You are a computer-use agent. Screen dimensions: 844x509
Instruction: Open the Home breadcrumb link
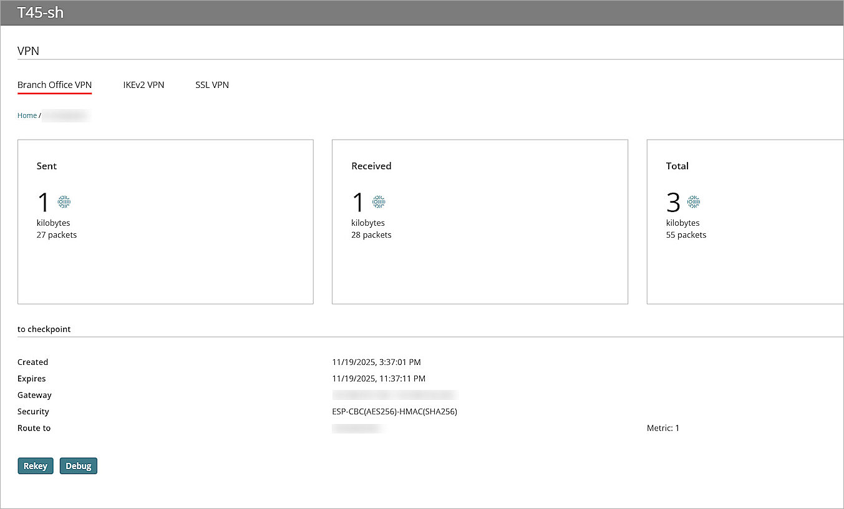[x=27, y=115]
